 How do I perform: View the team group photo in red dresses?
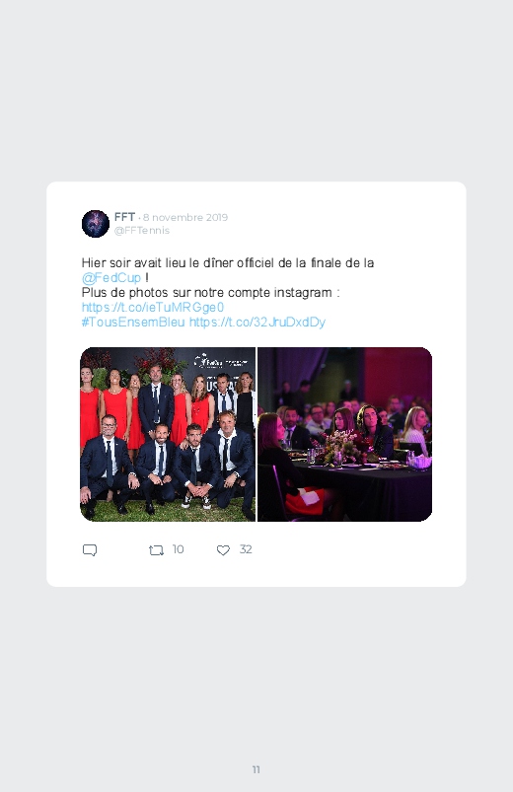(168, 434)
